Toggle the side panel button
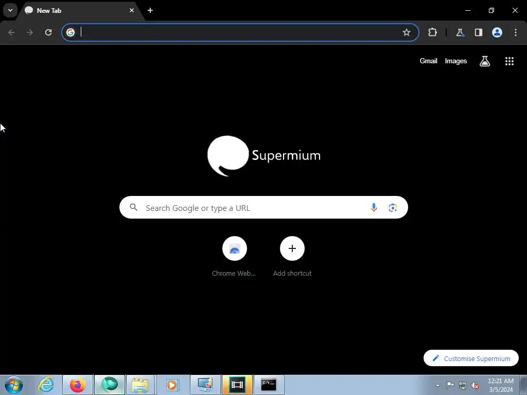 (x=479, y=32)
